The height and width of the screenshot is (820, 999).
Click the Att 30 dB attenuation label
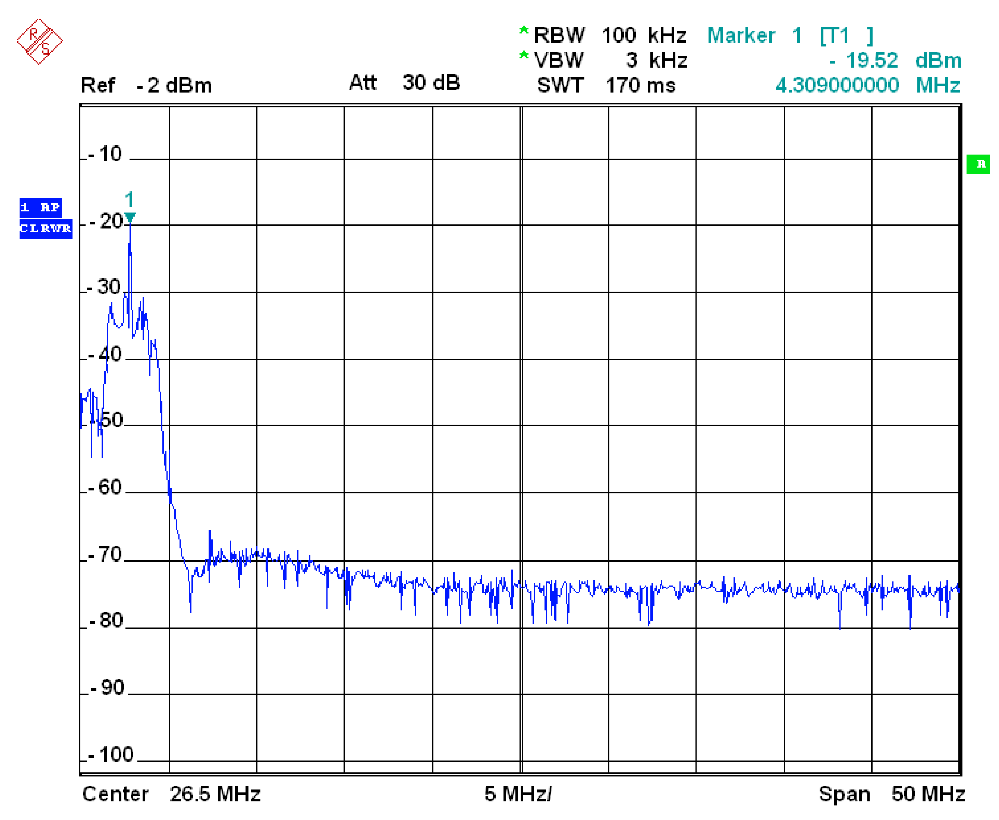click(404, 83)
